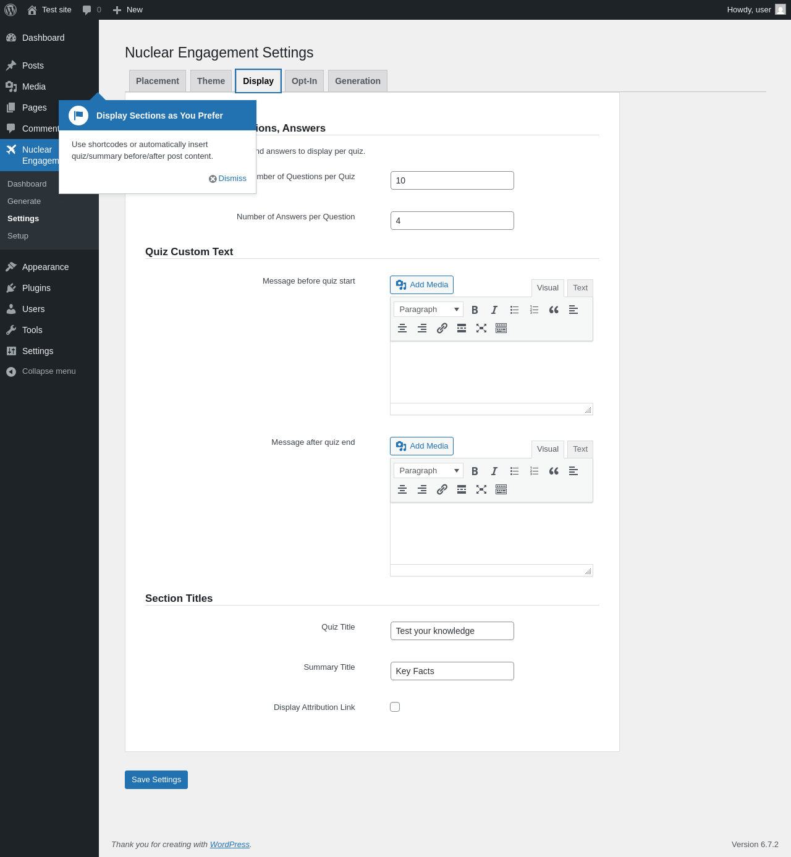Click the WordPress logo in admin bar

pos(11,10)
